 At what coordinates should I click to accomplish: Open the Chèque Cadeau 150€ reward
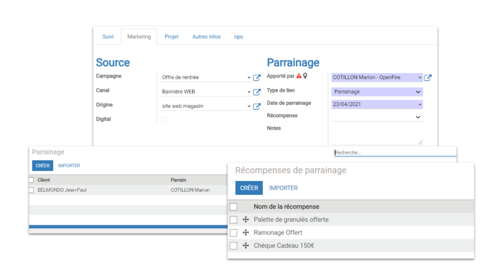point(284,246)
